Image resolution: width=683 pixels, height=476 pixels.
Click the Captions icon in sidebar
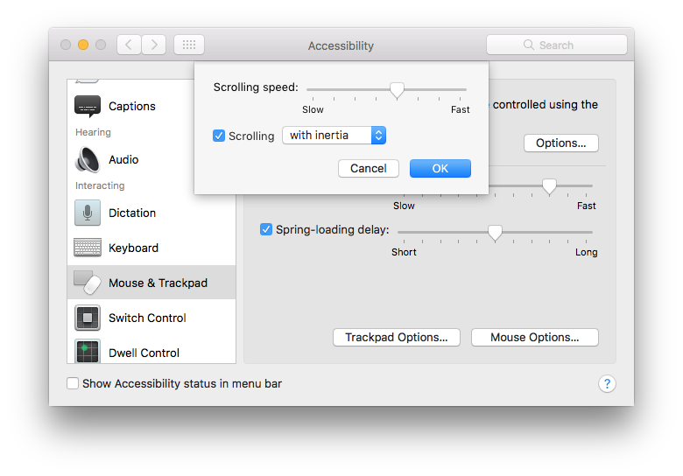click(88, 107)
